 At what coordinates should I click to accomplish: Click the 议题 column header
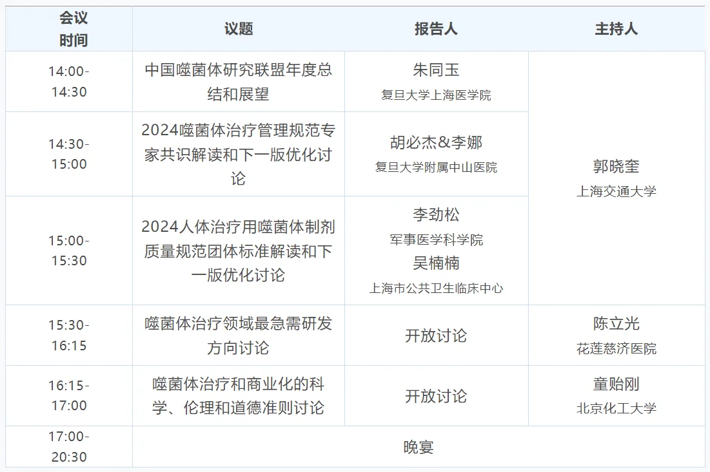pos(239,29)
